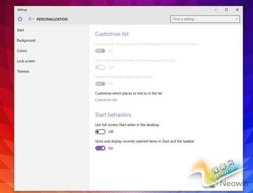This screenshot has height=193, width=253.
Task: Open Themes from the sidebar
Action: [x=23, y=71]
